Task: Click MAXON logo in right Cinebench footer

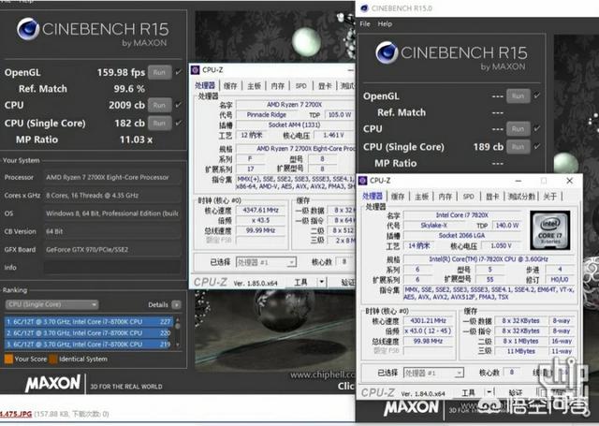Action: coord(411,407)
